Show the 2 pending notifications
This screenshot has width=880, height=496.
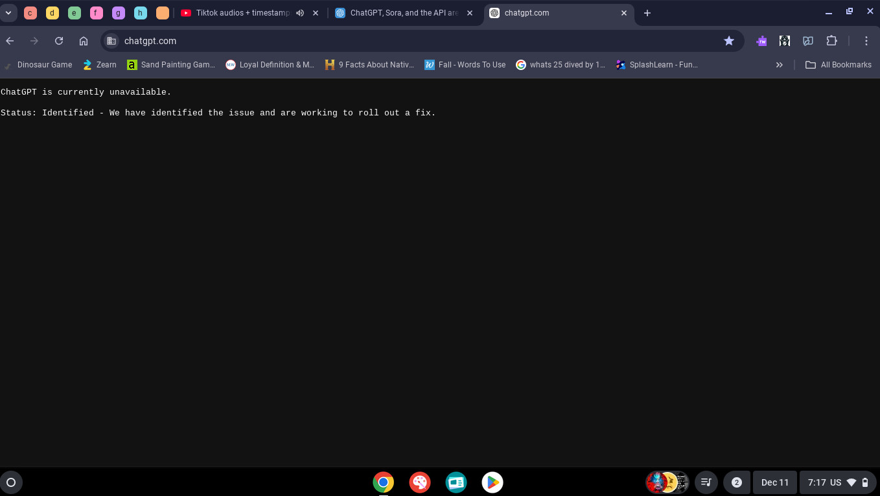pyautogui.click(x=736, y=482)
